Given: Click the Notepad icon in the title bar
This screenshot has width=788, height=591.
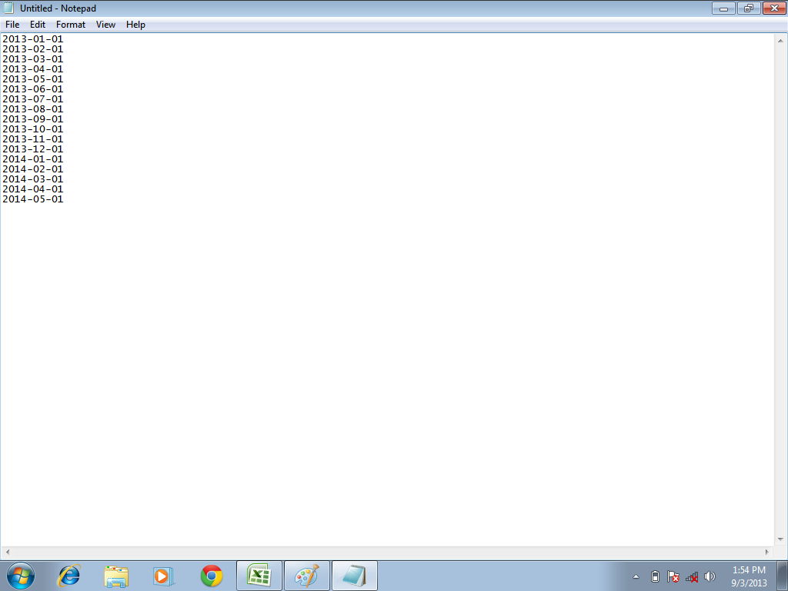Looking at the screenshot, I should 8,8.
